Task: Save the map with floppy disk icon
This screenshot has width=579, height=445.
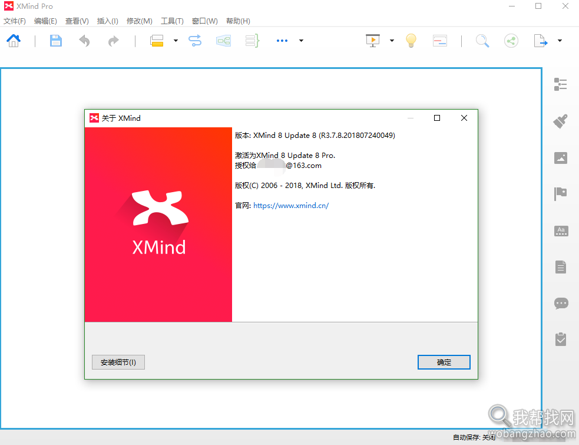Action: point(56,41)
